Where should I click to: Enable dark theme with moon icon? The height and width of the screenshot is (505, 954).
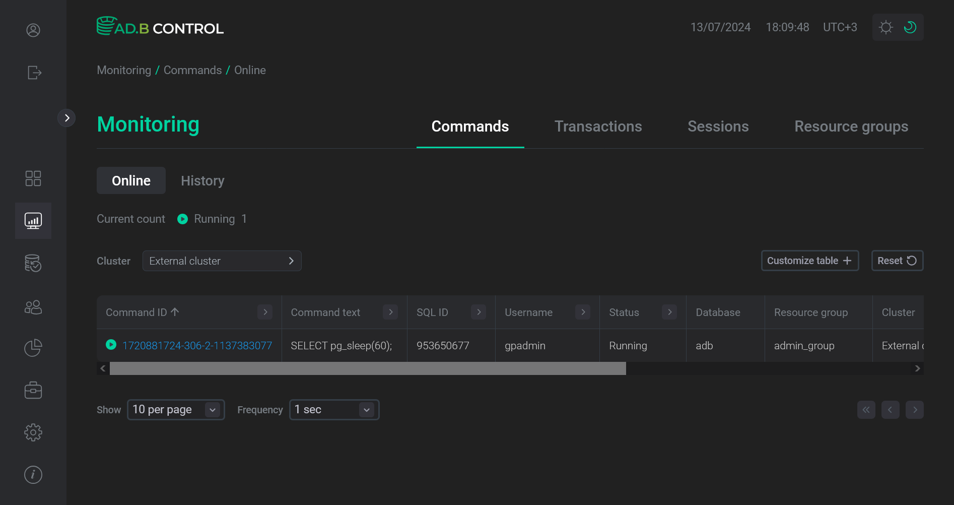[910, 27]
